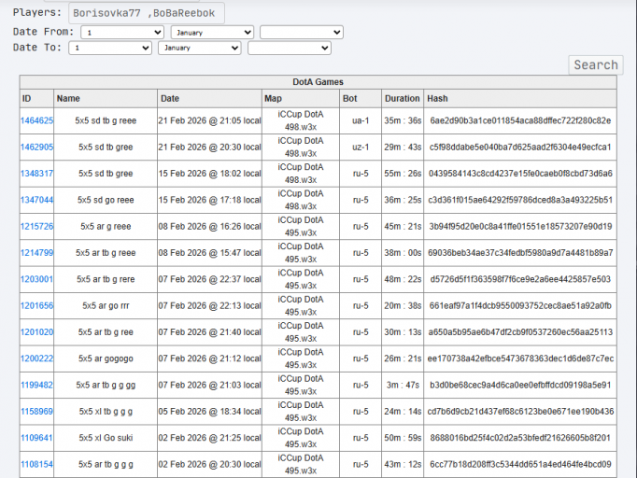Select hash starting with 8688016bd25f
The width and height of the screenshot is (637, 478).
coord(520,437)
